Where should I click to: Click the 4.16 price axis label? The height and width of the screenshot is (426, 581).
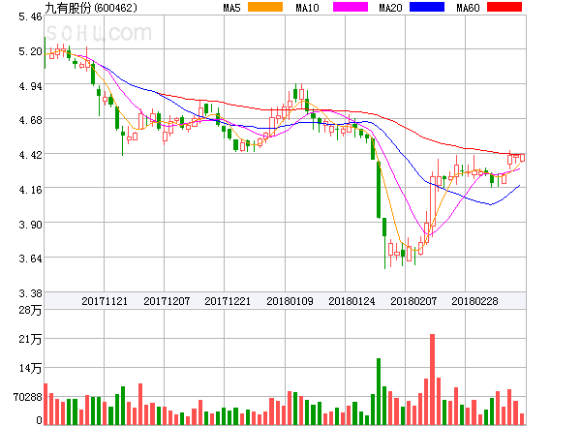click(x=30, y=190)
